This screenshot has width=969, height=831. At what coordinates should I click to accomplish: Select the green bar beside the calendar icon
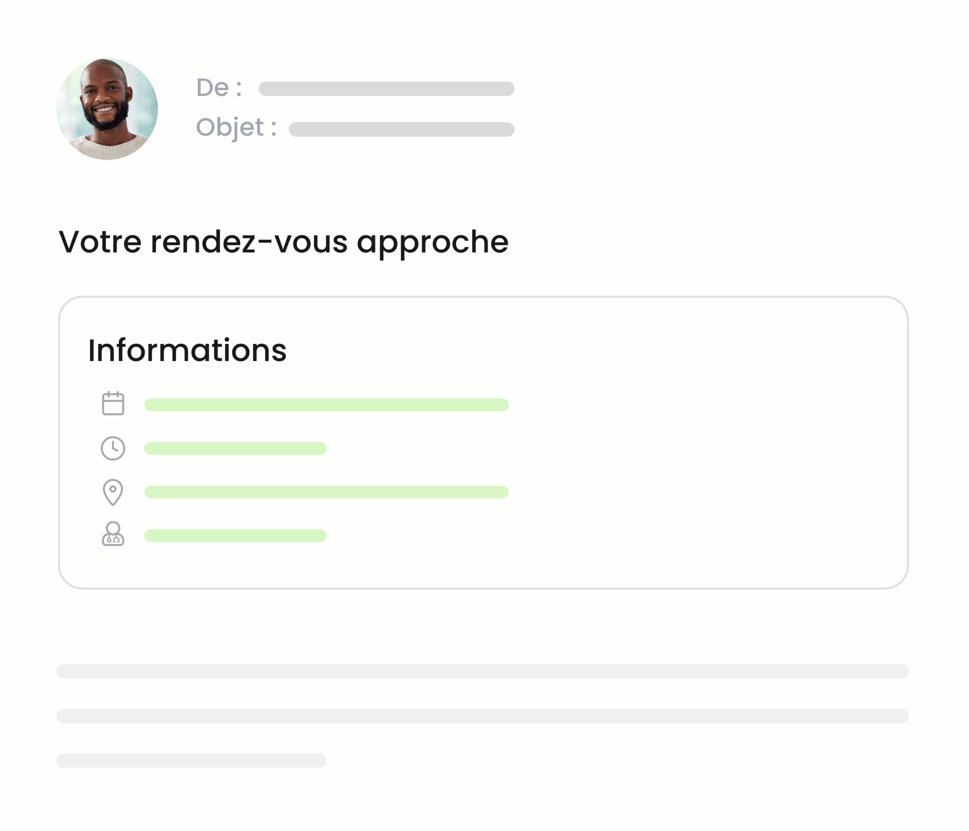click(x=326, y=405)
